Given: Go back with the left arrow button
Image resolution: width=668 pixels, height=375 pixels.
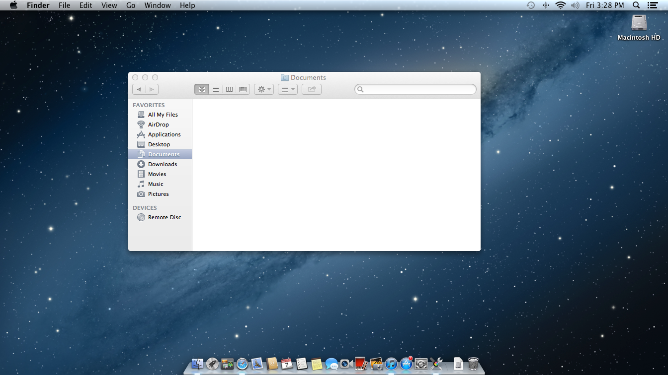Looking at the screenshot, I should pyautogui.click(x=139, y=89).
